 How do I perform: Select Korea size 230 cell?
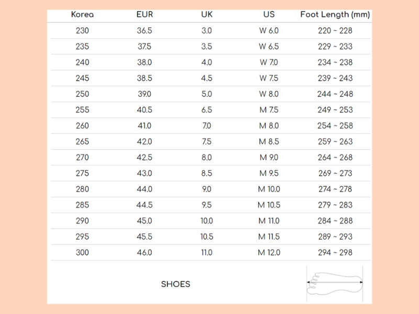tap(82, 30)
